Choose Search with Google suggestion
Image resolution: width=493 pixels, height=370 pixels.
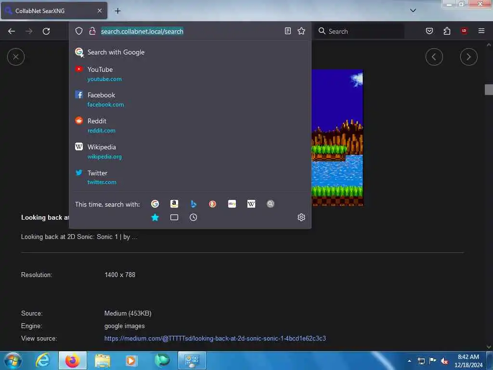[x=190, y=52]
